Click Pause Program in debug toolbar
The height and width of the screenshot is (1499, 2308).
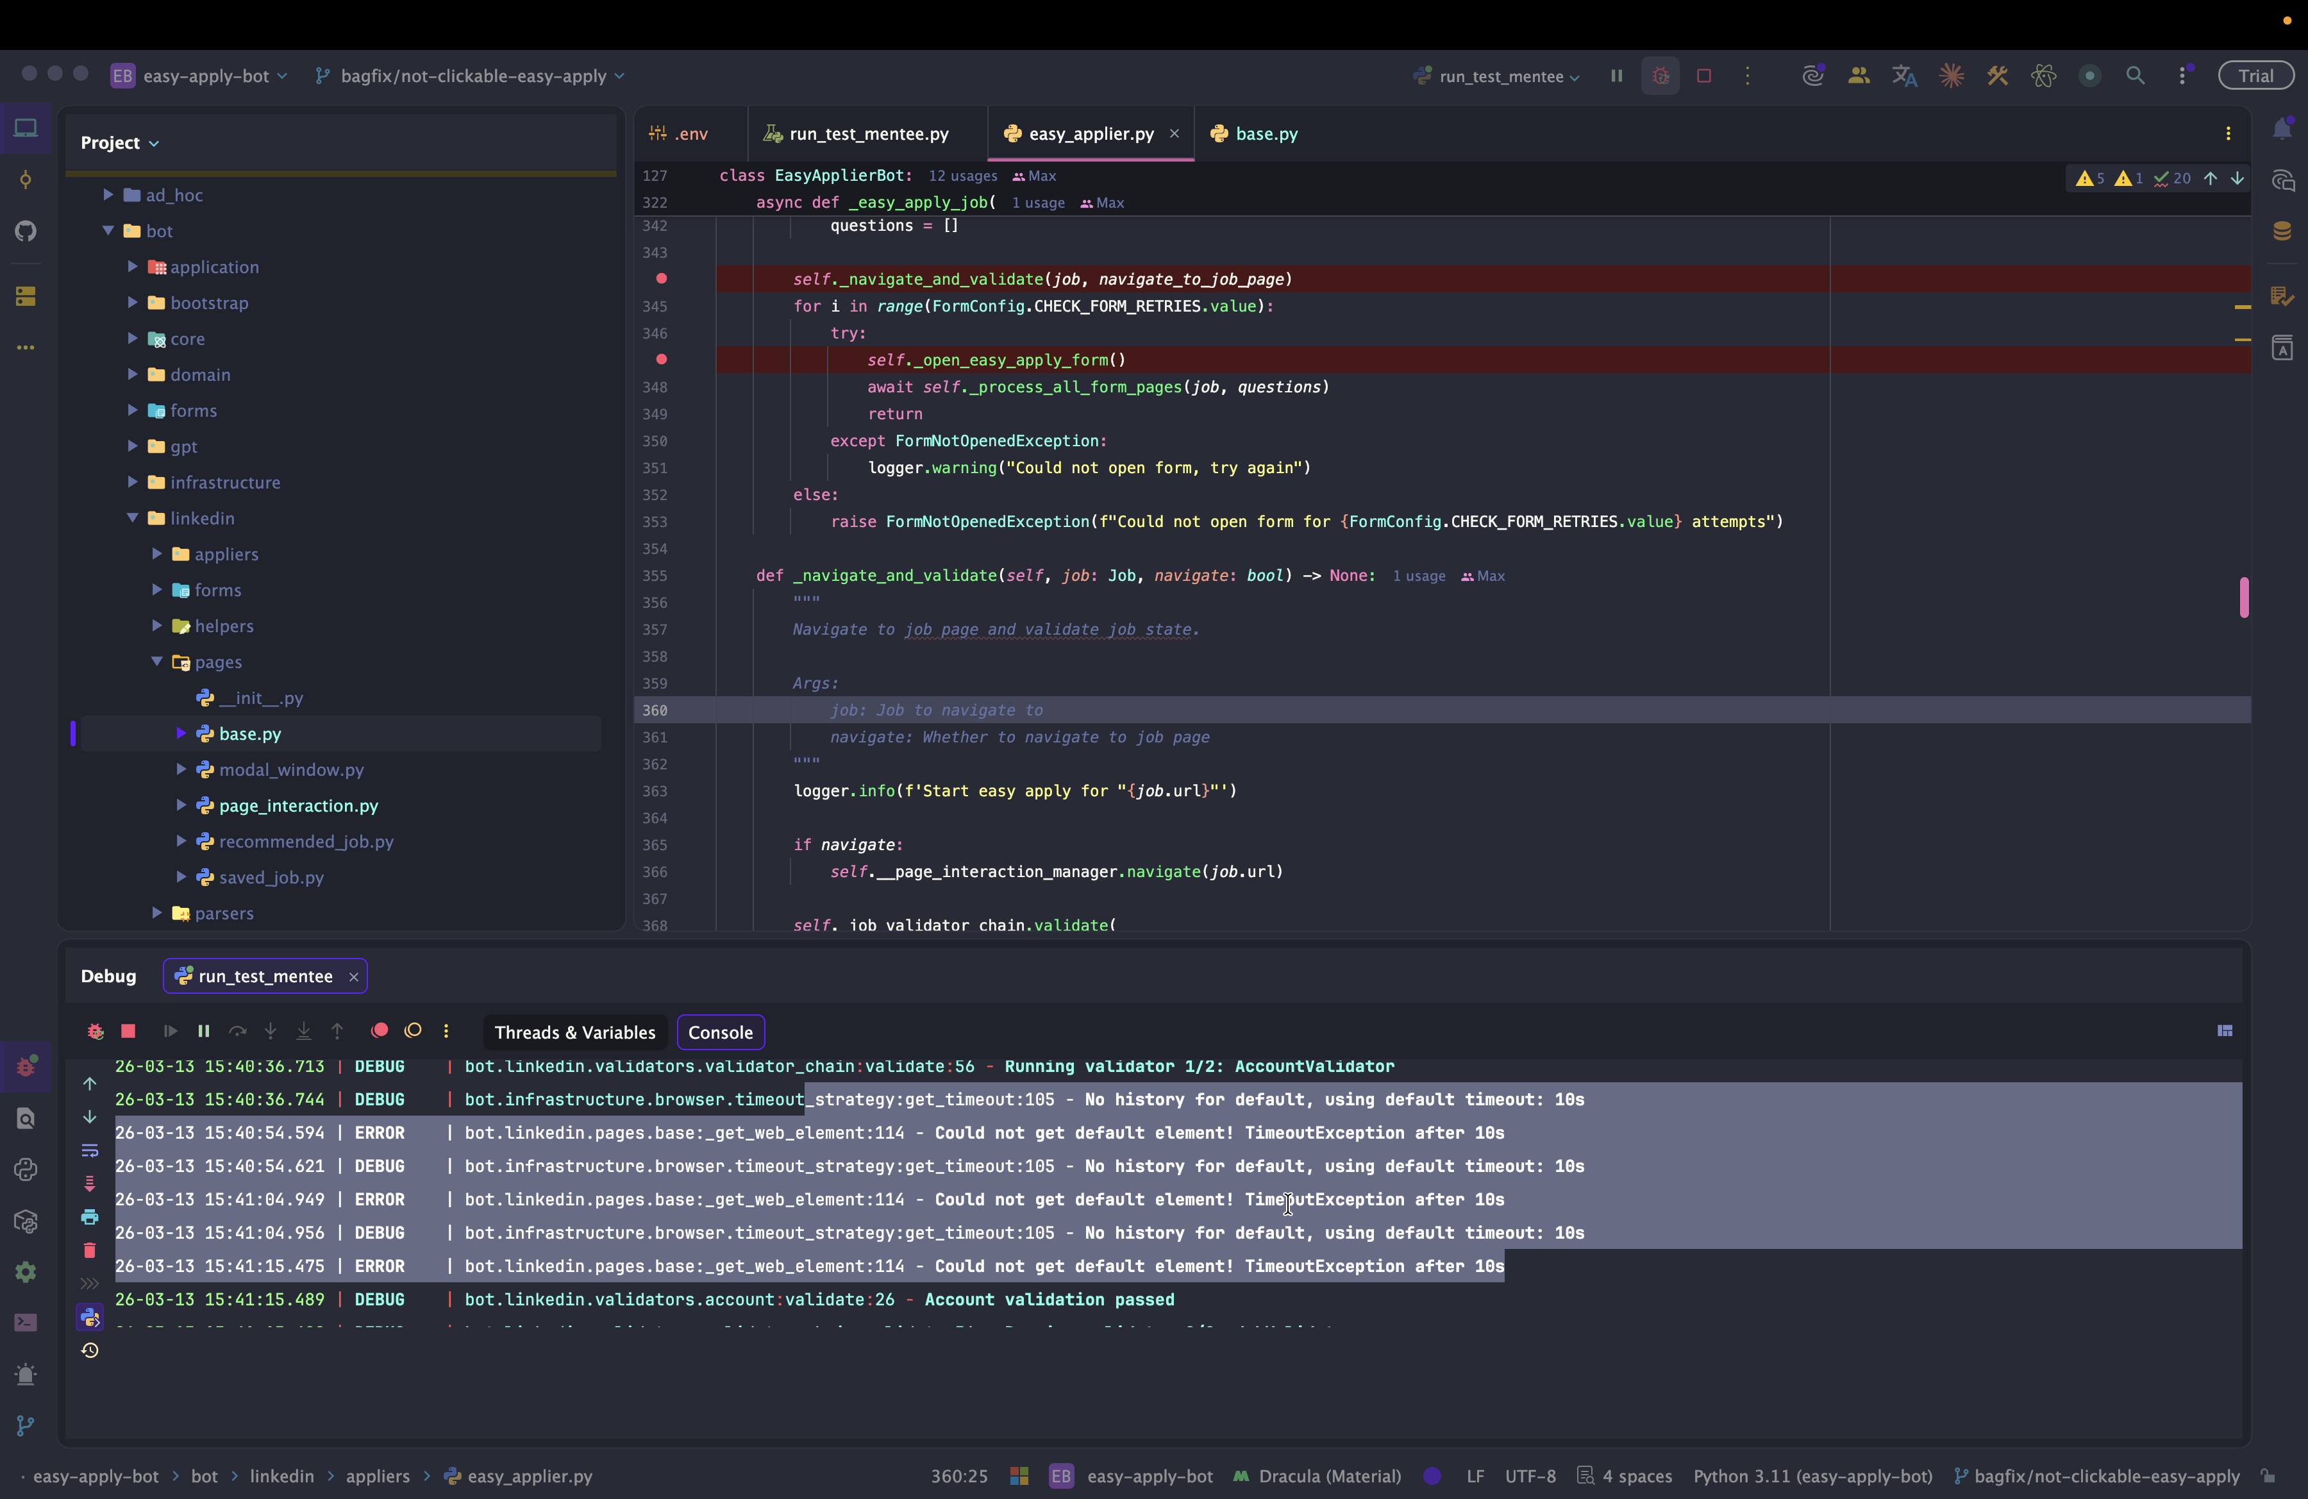point(204,1031)
